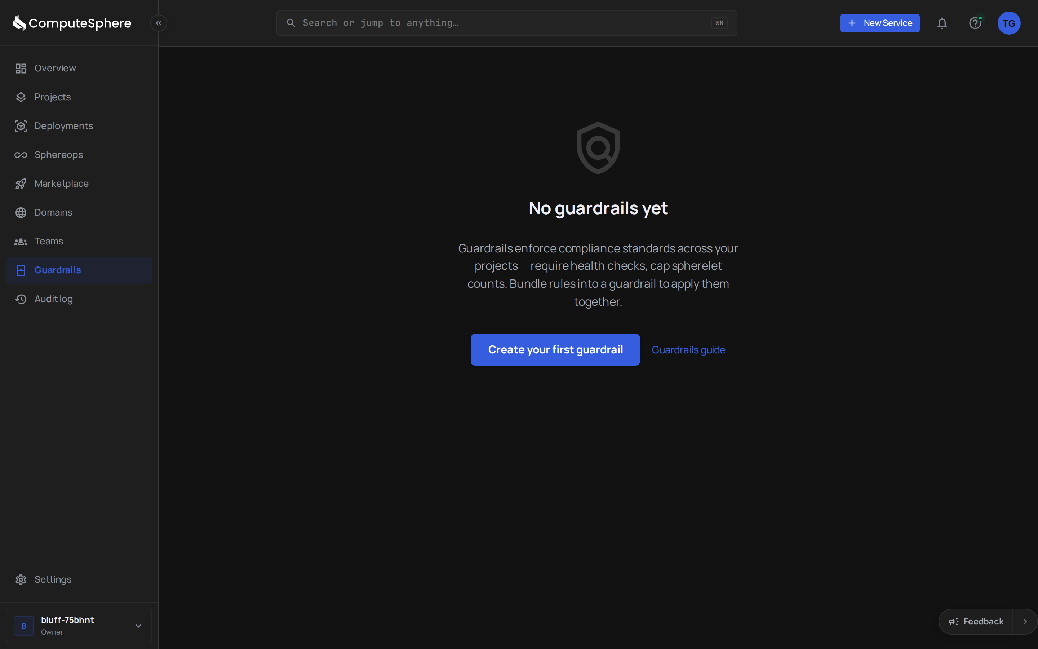Click the bluff-75bhnt workspace name

[x=67, y=620]
